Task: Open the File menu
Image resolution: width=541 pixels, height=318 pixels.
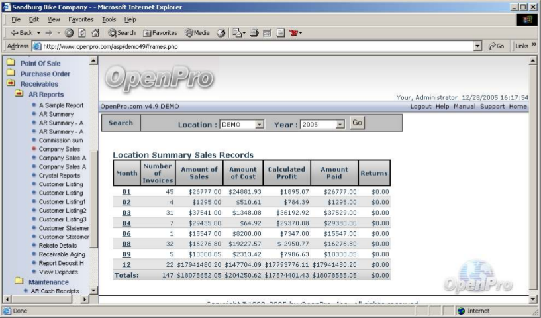Action: pyautogui.click(x=16, y=19)
